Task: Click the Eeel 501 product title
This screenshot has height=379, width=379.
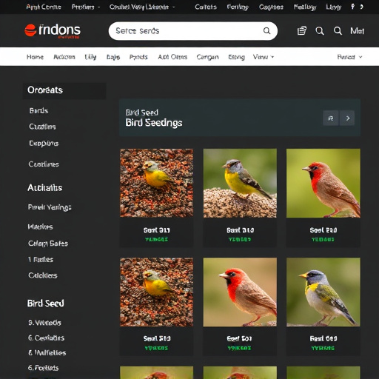Action: click(x=239, y=338)
